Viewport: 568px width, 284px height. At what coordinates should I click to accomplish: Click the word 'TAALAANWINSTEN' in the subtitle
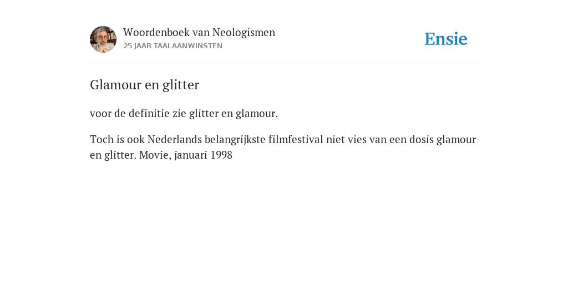coord(188,46)
